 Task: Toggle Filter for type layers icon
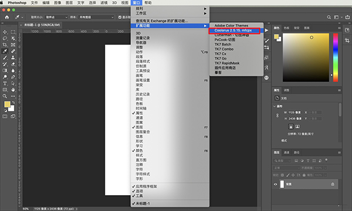(x=308, y=161)
